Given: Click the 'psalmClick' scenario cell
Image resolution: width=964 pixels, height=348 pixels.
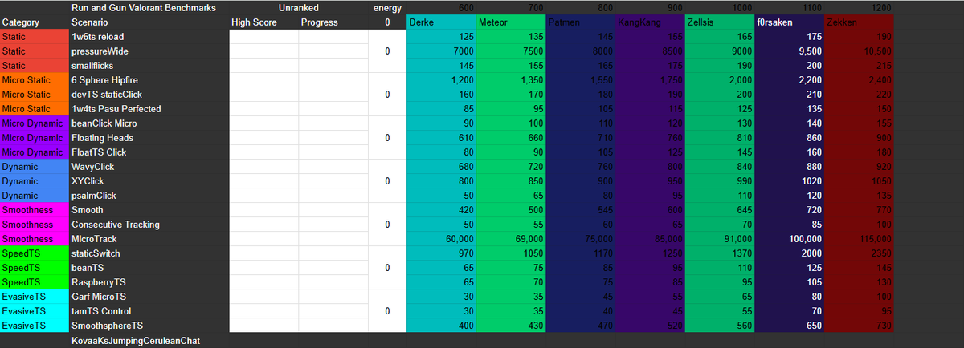Looking at the screenshot, I should coord(149,195).
